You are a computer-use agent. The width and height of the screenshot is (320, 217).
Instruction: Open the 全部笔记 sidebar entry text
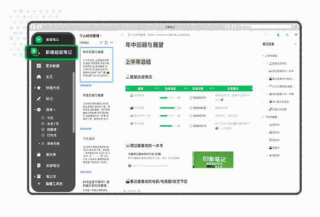click(52, 165)
